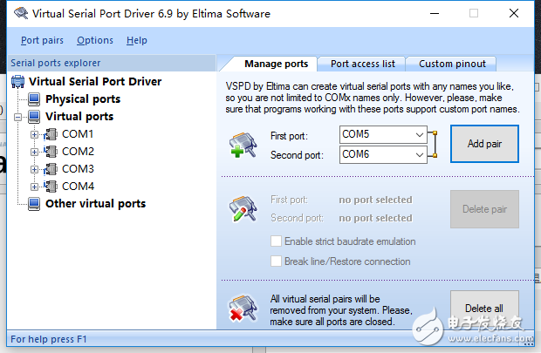Click the edit pair connector icon with pencil
Image resolution: width=541 pixels, height=353 pixels.
pos(243,208)
